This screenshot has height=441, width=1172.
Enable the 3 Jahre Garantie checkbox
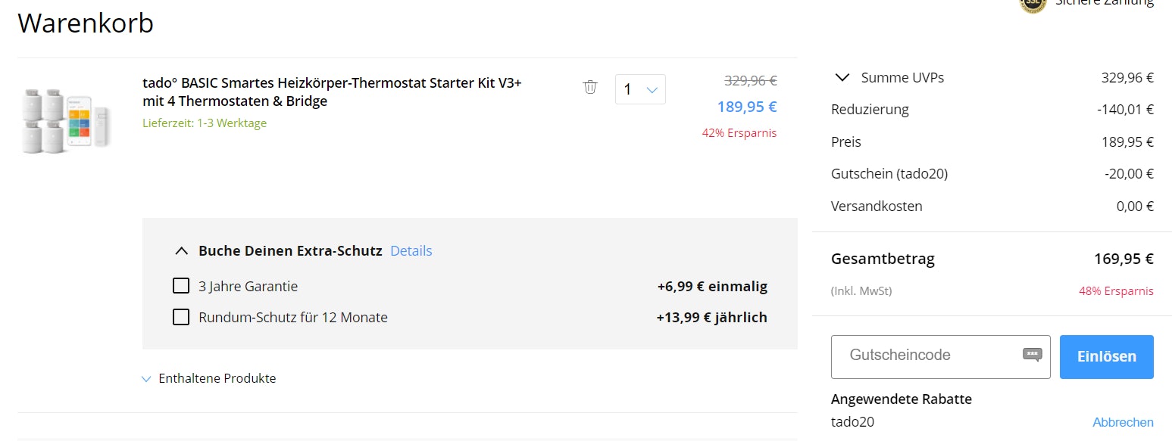[x=181, y=286]
